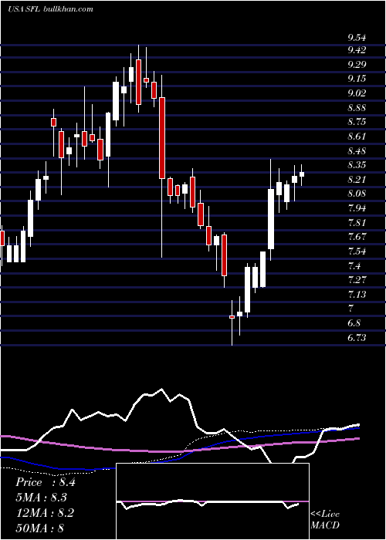The height and width of the screenshot is (540, 386).
Task: Select the 7.94 price label
Action: point(357,208)
